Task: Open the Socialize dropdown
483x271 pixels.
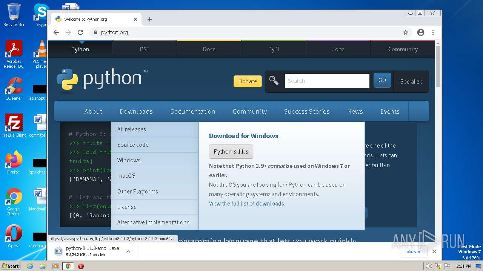Action: pyautogui.click(x=411, y=81)
